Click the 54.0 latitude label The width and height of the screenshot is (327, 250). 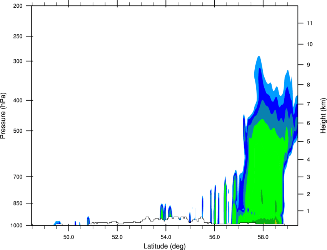[166, 237]
